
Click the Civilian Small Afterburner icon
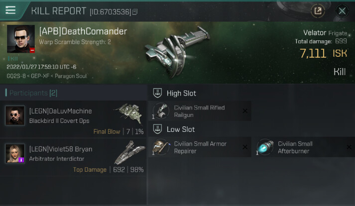(x=265, y=147)
